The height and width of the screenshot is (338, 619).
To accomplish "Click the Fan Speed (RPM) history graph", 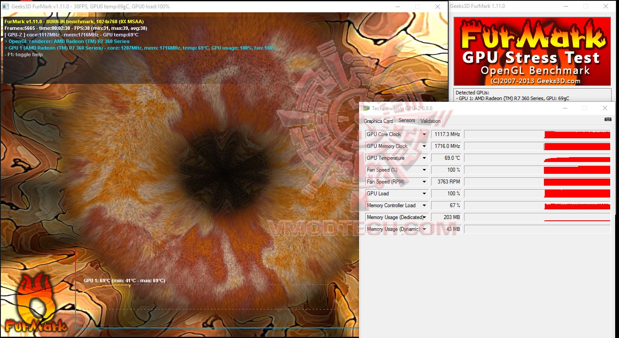I will (537, 182).
